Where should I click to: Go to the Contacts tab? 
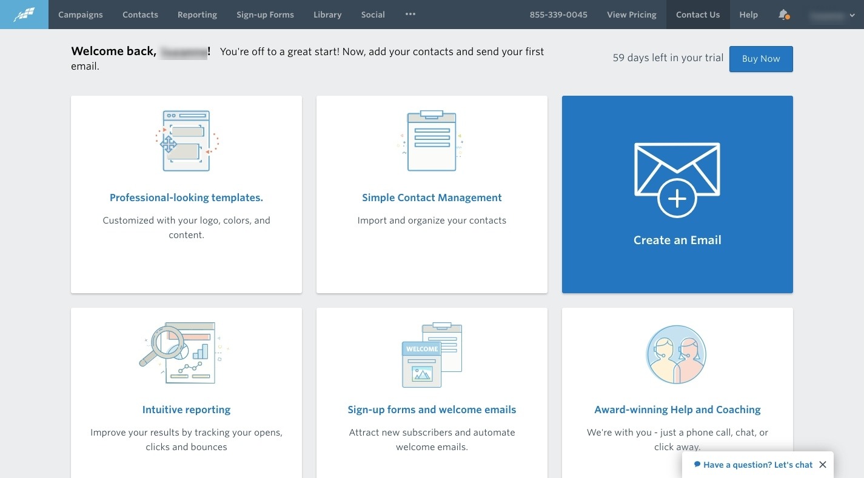point(140,15)
